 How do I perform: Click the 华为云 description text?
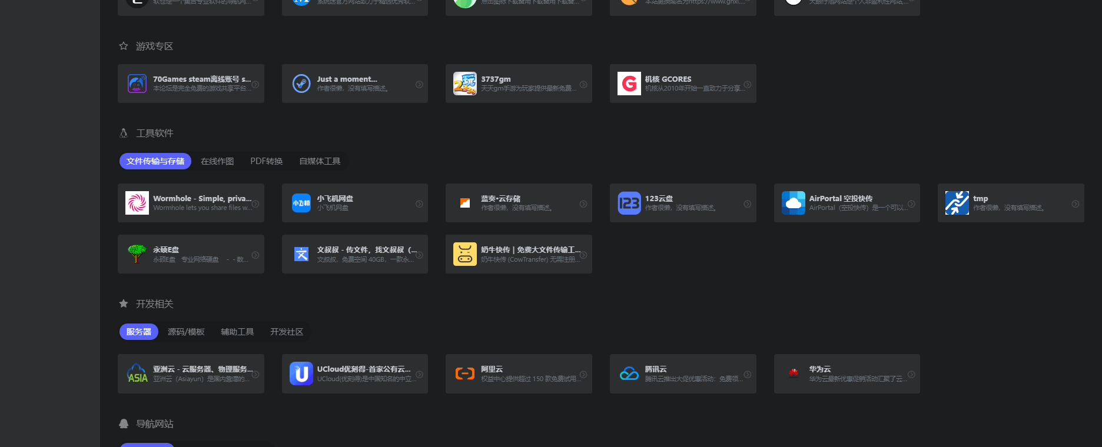[x=858, y=379]
